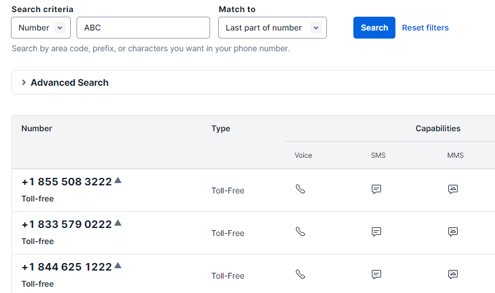Click Voice phone icon for +1 855 508 3222
This screenshot has width=495, height=293.
pyautogui.click(x=300, y=189)
